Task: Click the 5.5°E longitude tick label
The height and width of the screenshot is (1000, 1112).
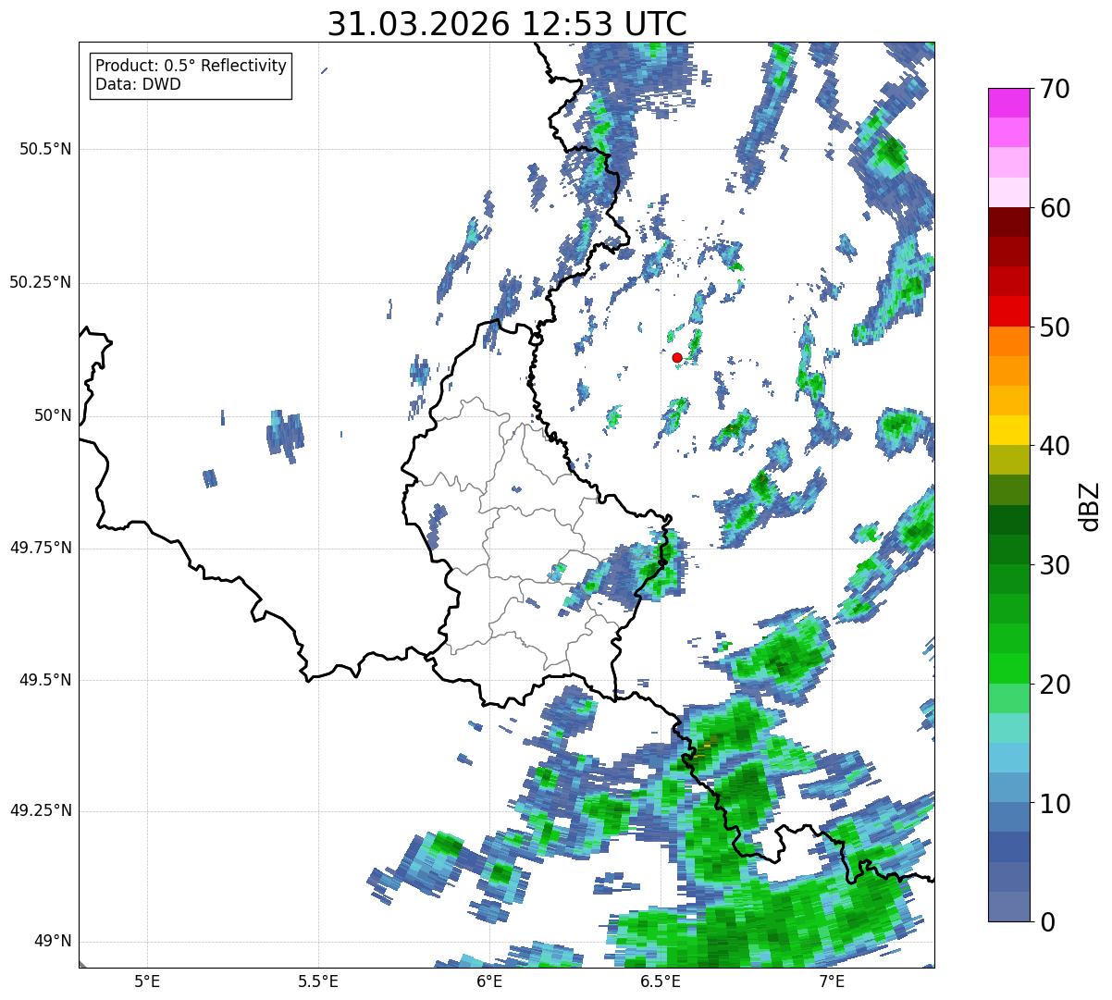Action: coord(317,981)
